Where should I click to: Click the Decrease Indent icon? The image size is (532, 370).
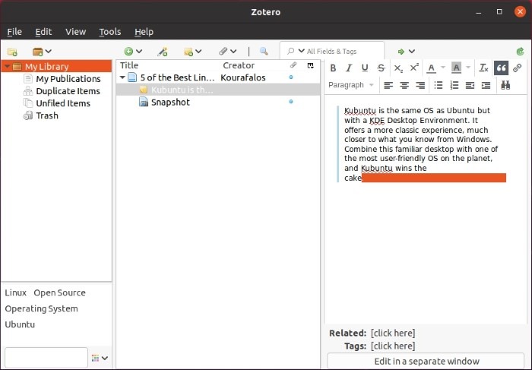pos(470,85)
